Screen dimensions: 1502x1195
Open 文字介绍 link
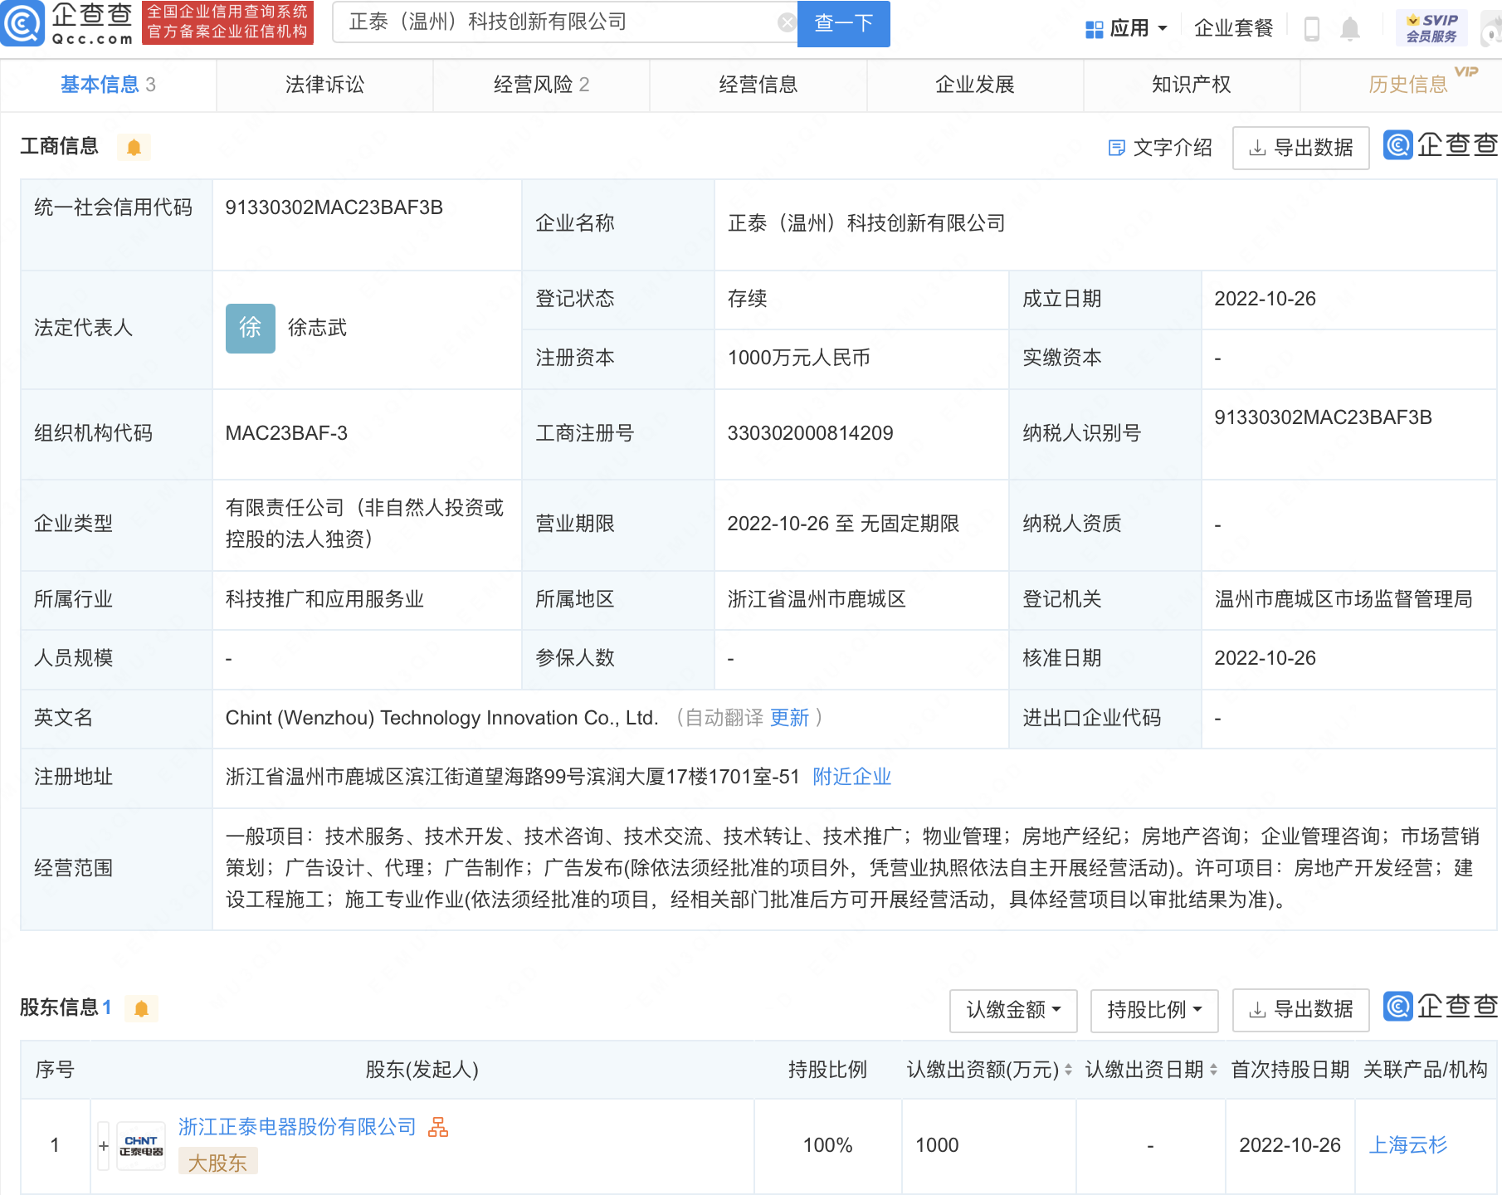coord(1160,148)
